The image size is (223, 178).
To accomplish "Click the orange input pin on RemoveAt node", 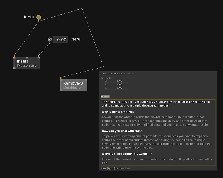I will 61,78.
